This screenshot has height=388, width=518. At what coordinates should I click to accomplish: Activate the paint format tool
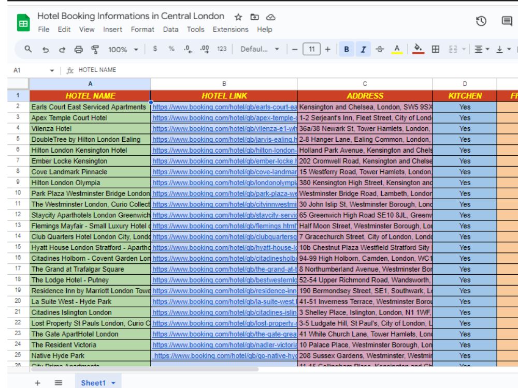pyautogui.click(x=95, y=50)
